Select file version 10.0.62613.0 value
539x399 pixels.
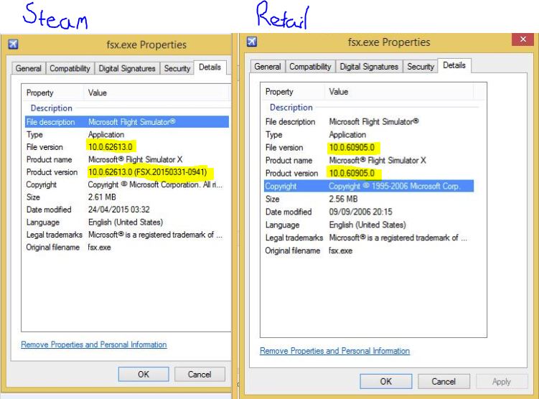[111, 147]
